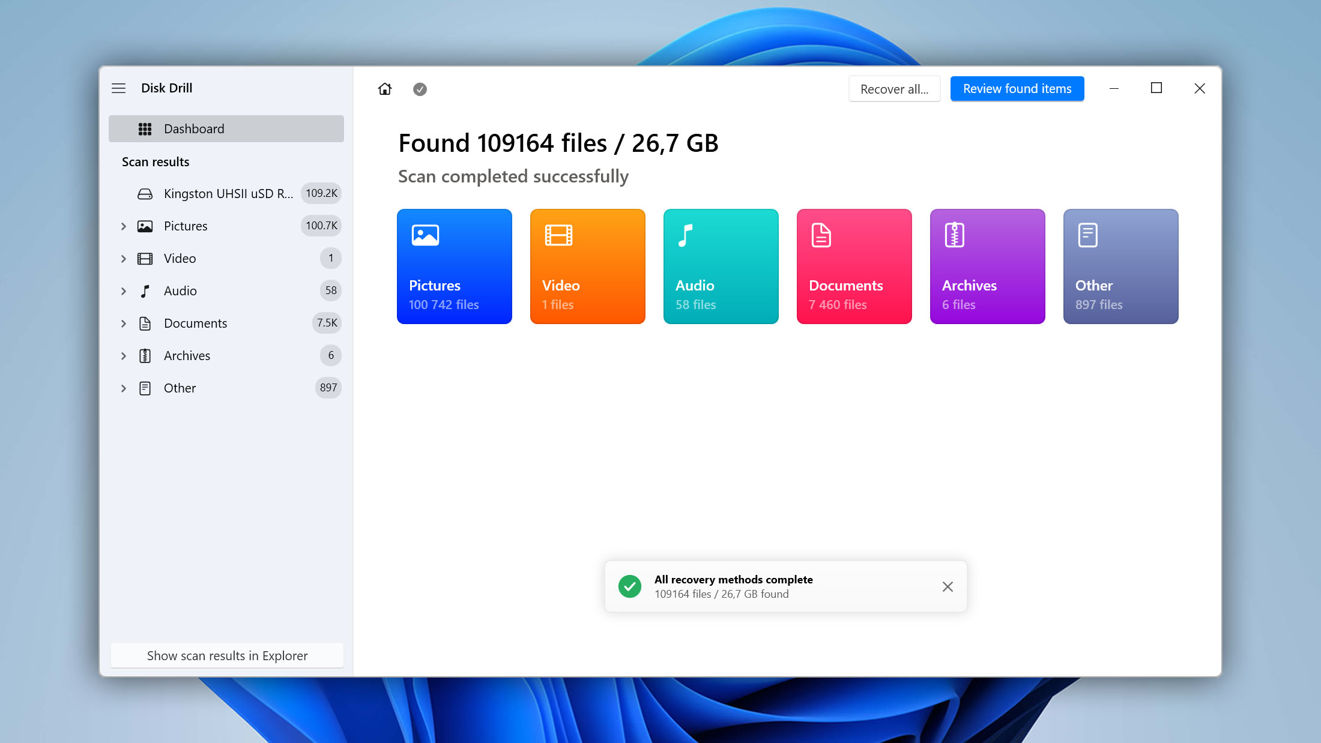
Task: Go to the home screen icon
Action: pos(385,89)
